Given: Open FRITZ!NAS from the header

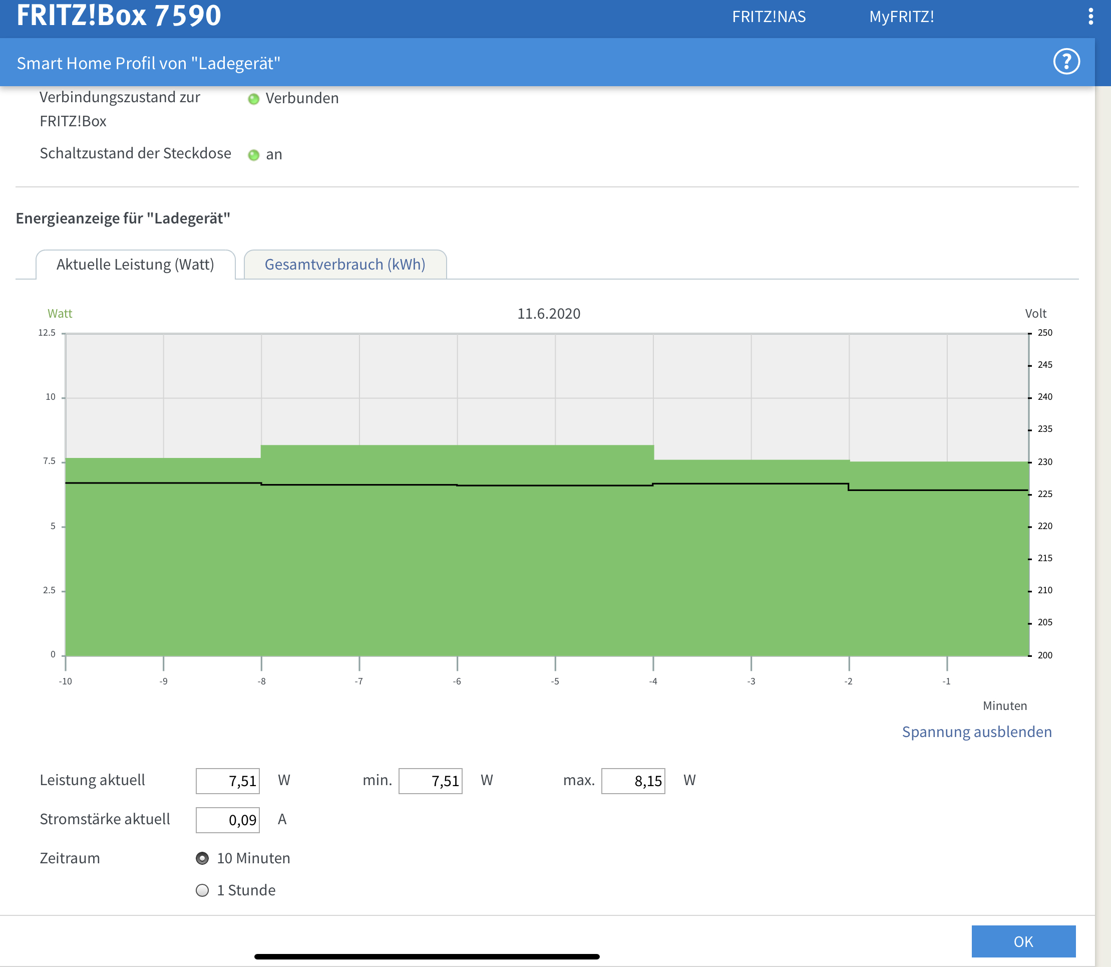Looking at the screenshot, I should [x=769, y=17].
